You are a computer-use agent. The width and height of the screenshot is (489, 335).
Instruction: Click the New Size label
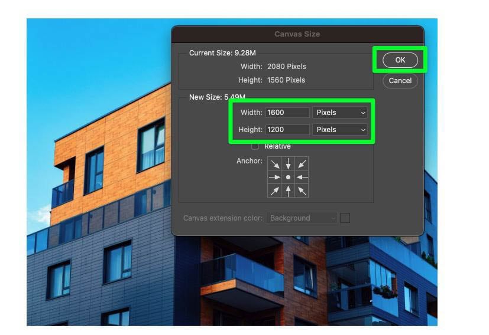click(217, 97)
